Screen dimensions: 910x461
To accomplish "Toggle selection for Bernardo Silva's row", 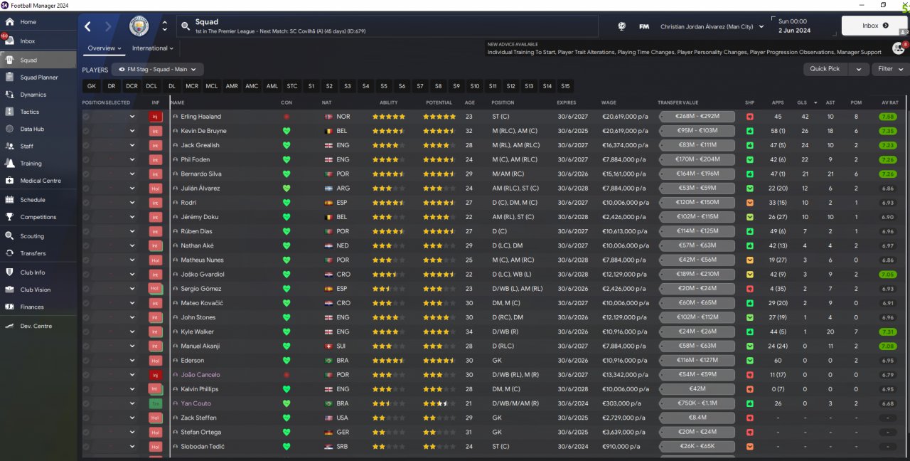I will click(86, 174).
